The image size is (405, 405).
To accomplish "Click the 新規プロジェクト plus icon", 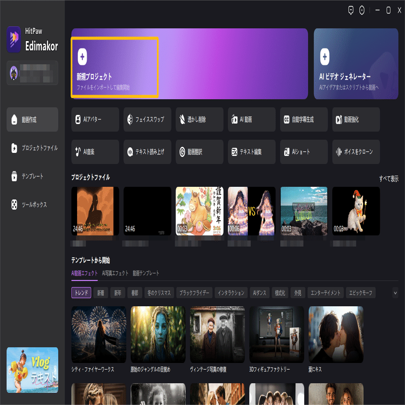I will click(x=82, y=57).
